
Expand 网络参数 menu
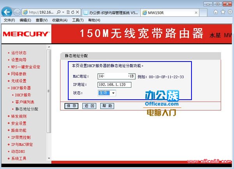[19, 74]
